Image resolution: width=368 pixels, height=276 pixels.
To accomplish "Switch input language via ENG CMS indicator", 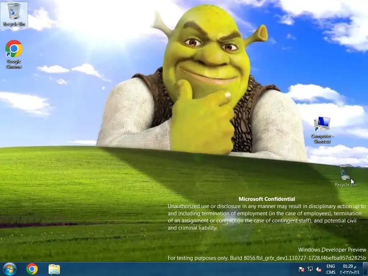I will (x=331, y=269).
